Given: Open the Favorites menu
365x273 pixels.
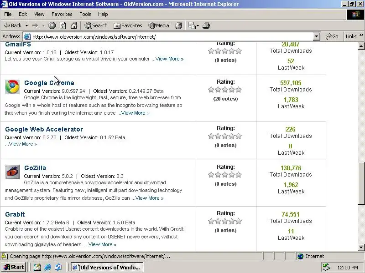Looking at the screenshot, I should click(62, 14).
